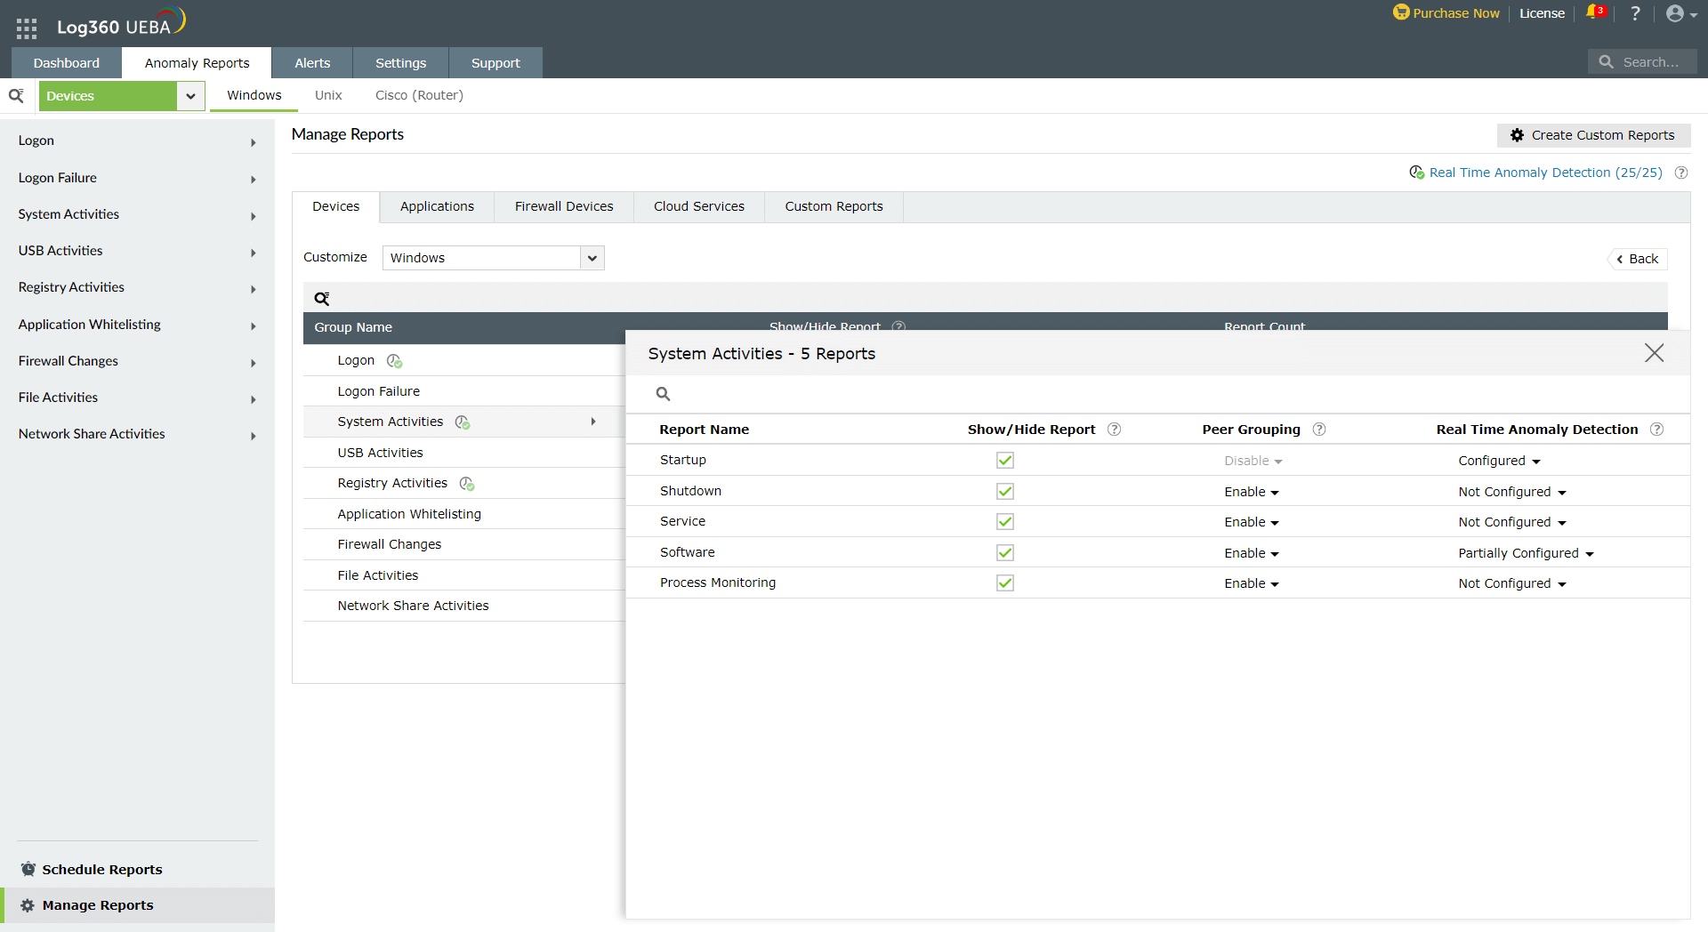The image size is (1708, 932).
Task: Open the Customize Windows dropdown
Action: coord(591,258)
